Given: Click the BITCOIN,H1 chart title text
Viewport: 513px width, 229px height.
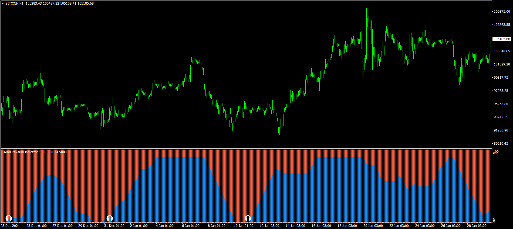Looking at the screenshot, I should coord(14,4).
